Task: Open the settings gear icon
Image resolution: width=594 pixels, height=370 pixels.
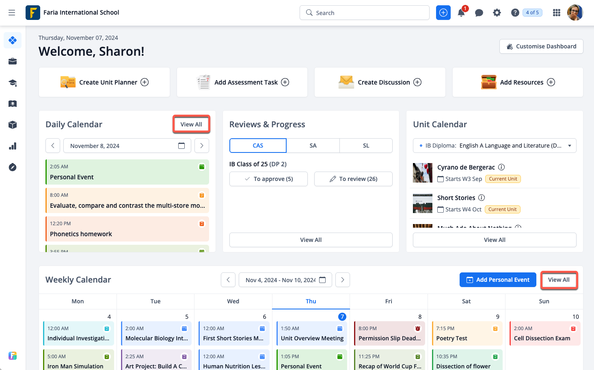Action: (497, 13)
